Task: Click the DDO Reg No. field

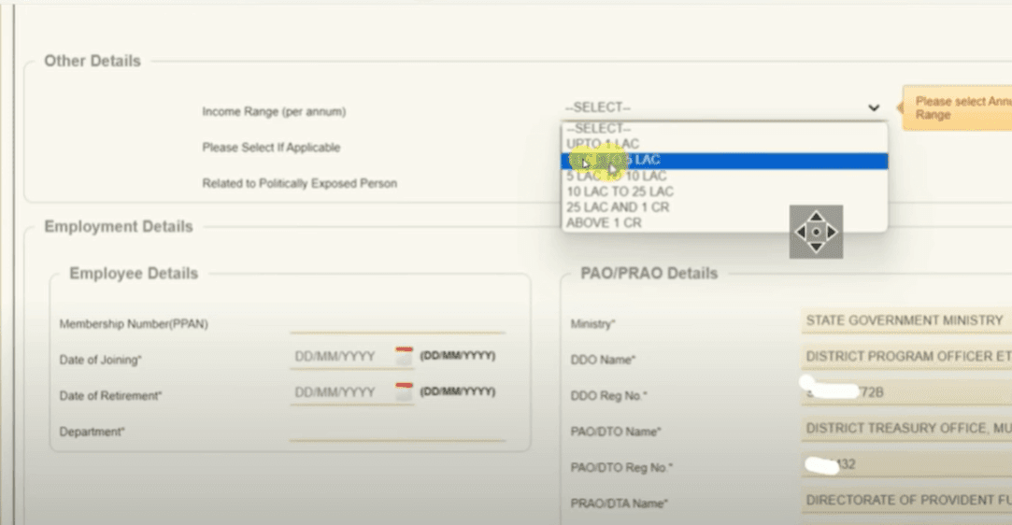Action: click(x=905, y=393)
